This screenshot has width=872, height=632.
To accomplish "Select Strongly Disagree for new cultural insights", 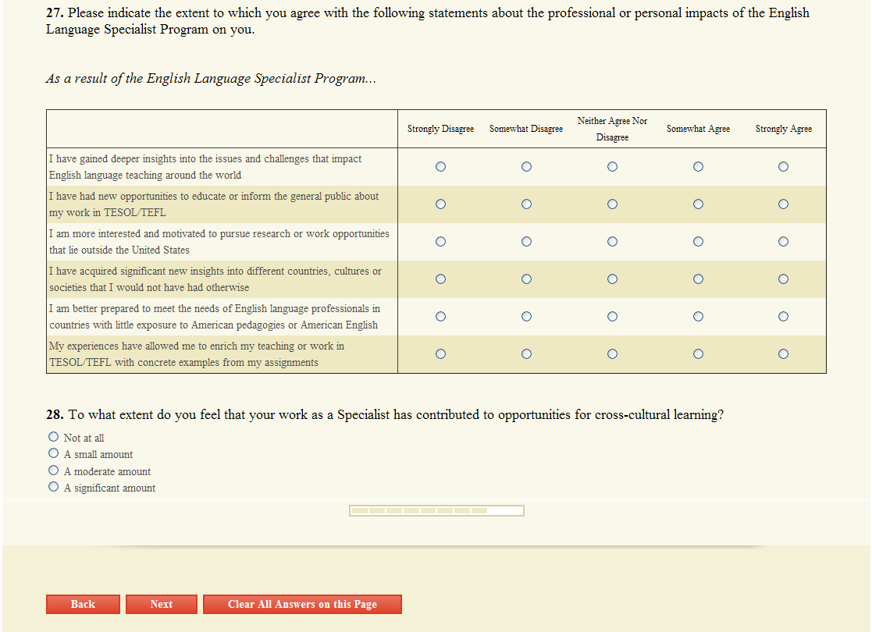I will [440, 279].
